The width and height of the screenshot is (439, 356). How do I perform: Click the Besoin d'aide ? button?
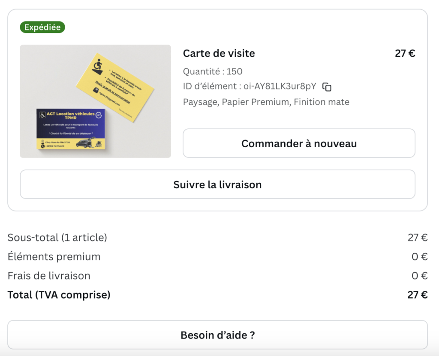(217, 335)
